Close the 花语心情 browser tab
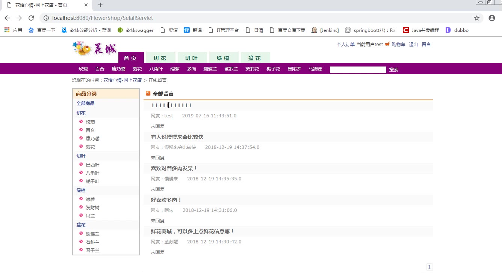This screenshot has width=502, height=273. 86,5
